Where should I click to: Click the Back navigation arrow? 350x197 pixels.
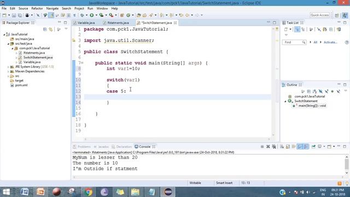coord(188,15)
